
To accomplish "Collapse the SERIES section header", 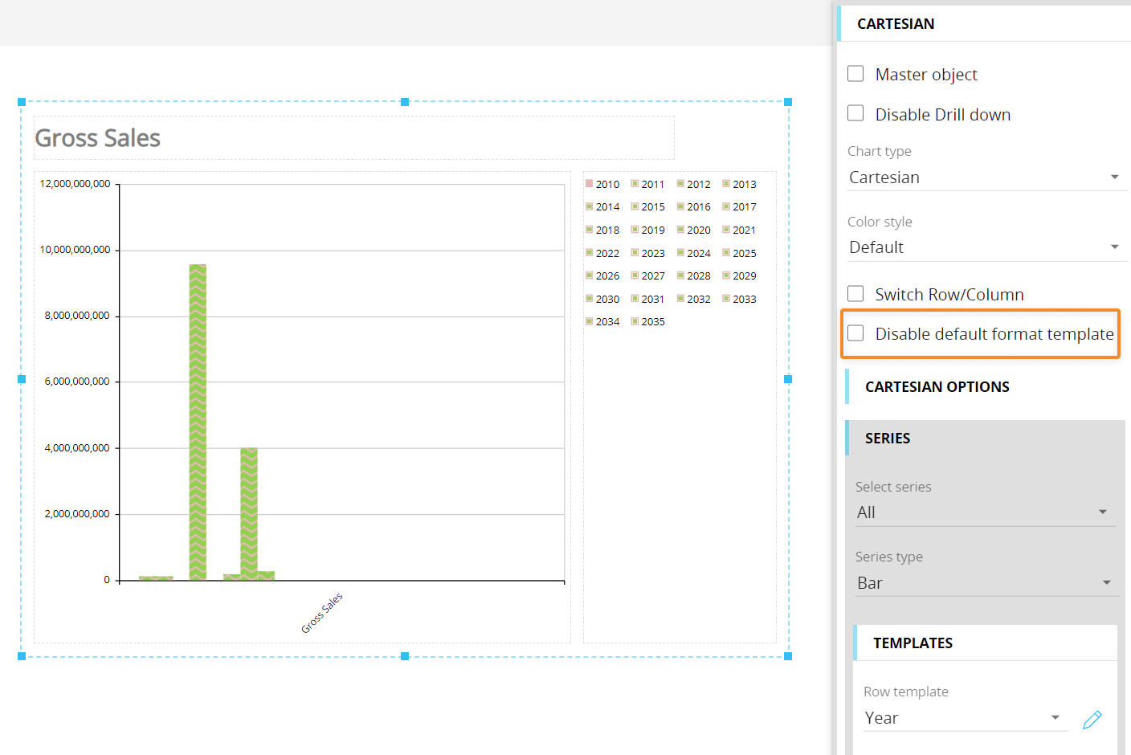I will (x=985, y=438).
